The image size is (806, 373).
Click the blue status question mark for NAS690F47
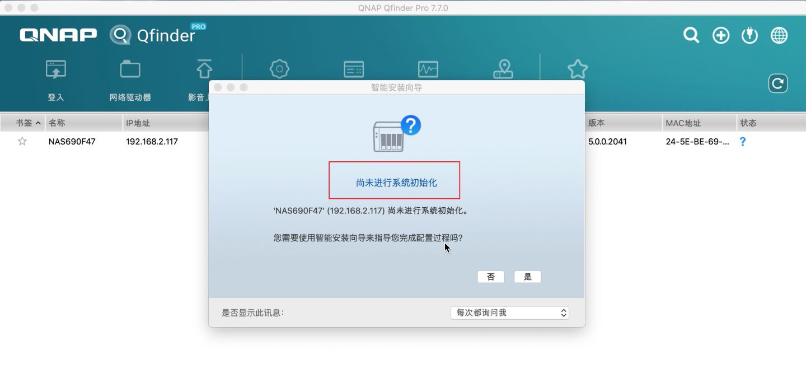(742, 142)
